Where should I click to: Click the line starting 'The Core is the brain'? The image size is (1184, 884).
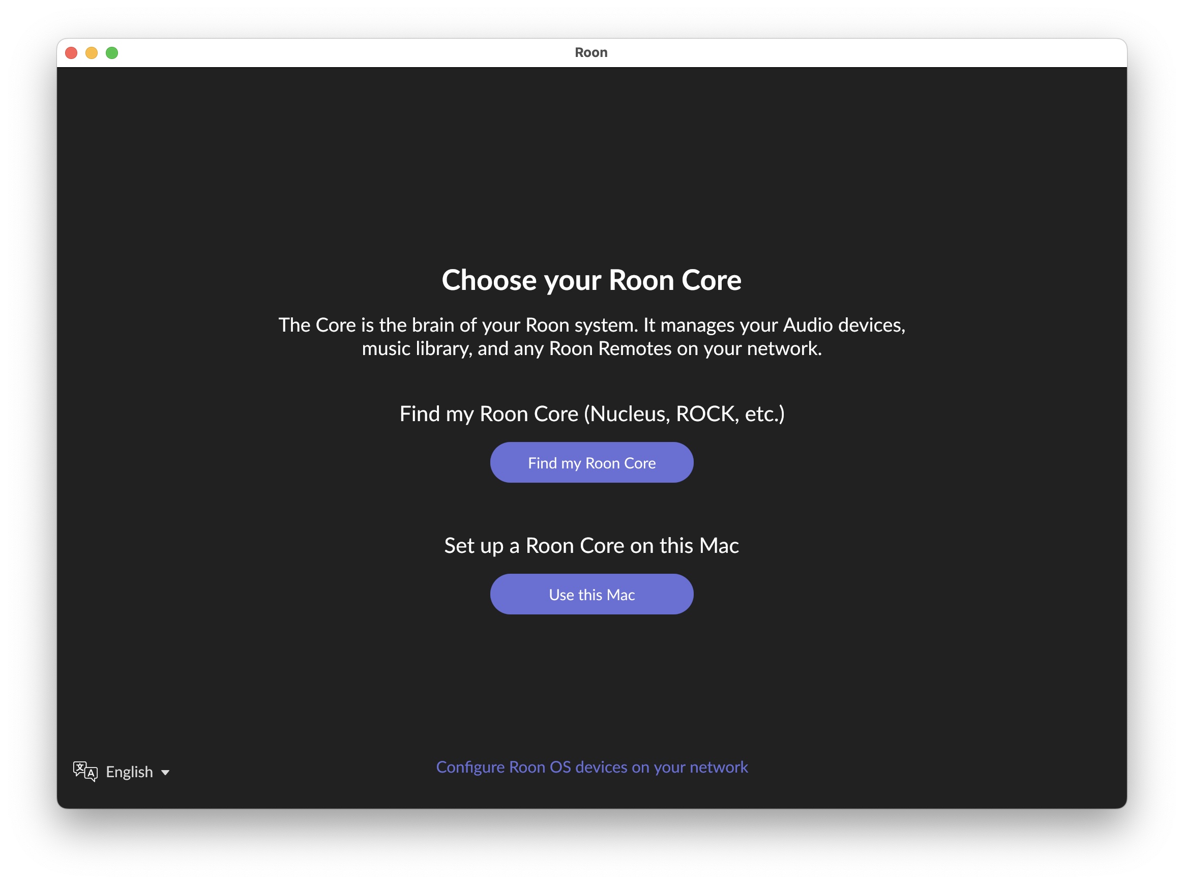point(591,325)
